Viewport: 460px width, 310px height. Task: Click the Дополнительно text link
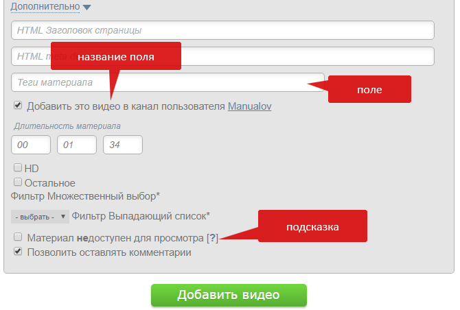click(45, 8)
